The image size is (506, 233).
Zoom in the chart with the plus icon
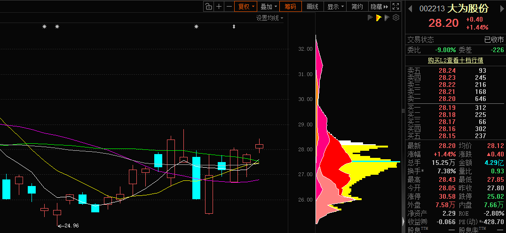tap(219, 7)
